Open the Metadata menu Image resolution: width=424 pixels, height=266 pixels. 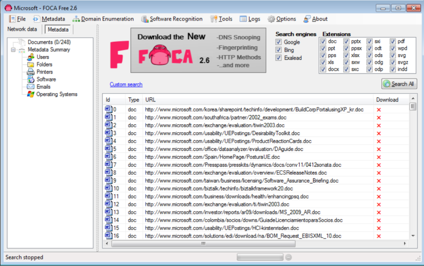coord(49,19)
